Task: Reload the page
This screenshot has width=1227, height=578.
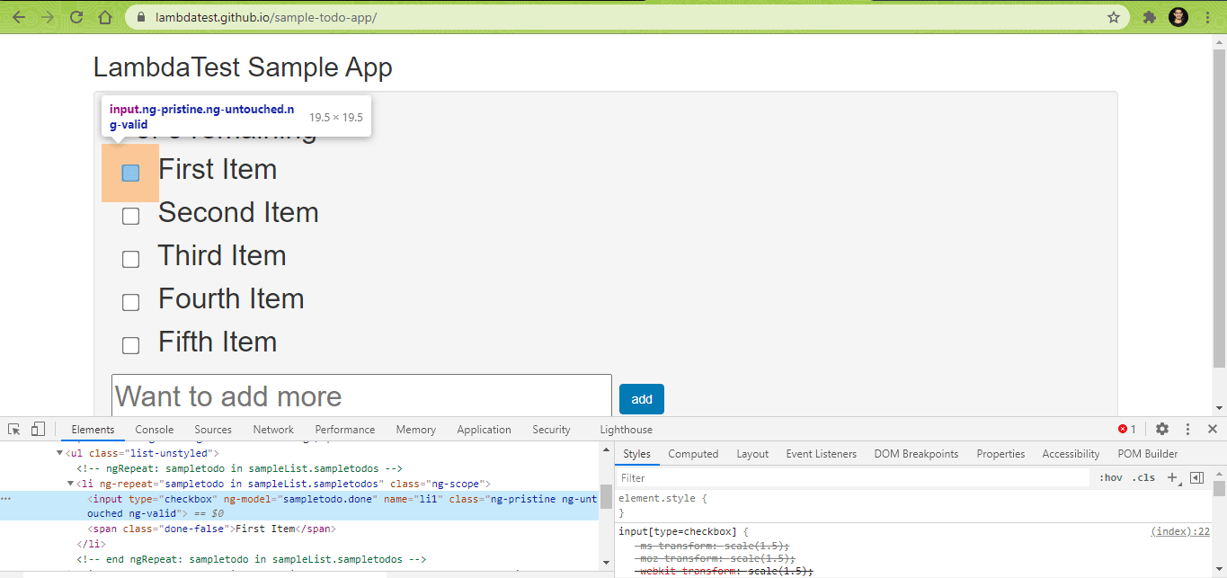Action: point(76,17)
